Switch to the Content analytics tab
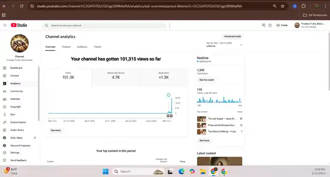Image resolution: width=330 pixels, height=177 pixels. (66, 47)
